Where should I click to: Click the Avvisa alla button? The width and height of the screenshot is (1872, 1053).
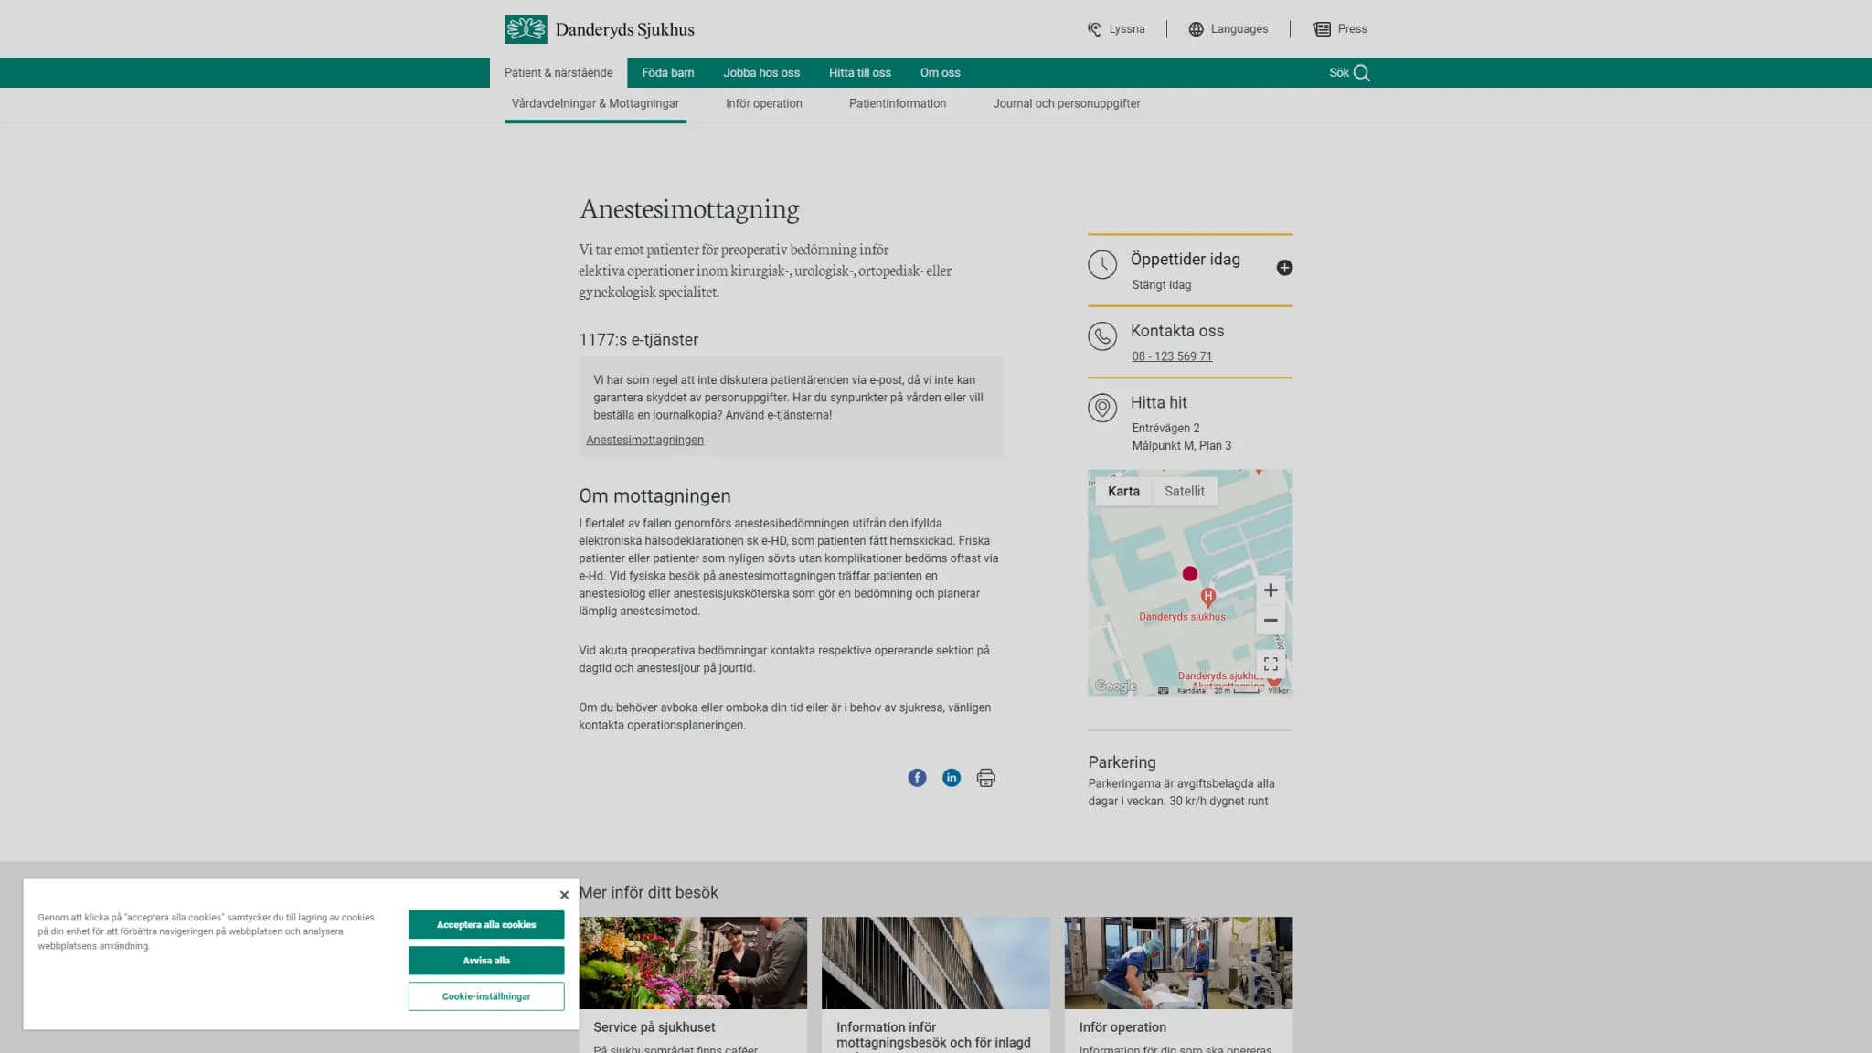(x=486, y=961)
